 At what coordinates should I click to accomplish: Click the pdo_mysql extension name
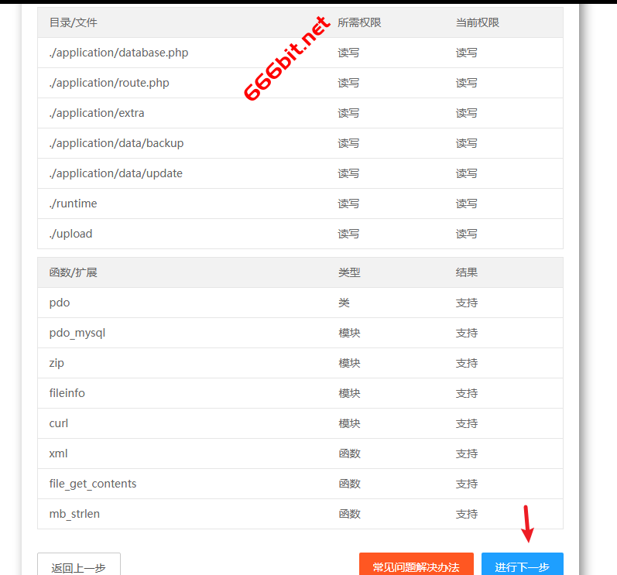click(x=77, y=333)
